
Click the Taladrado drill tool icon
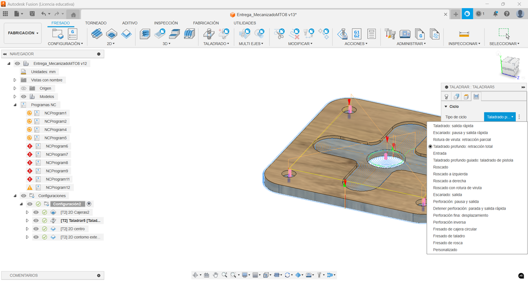[x=209, y=34]
